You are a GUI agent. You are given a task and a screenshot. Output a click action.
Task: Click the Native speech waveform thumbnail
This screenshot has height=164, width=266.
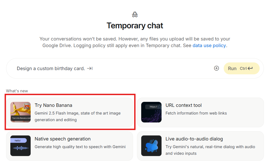coord(20,146)
